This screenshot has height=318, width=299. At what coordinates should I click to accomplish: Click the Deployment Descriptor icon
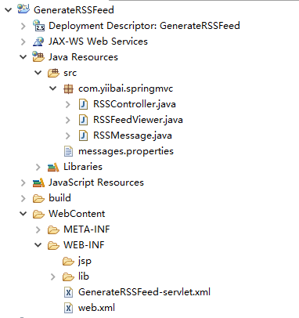(38, 25)
